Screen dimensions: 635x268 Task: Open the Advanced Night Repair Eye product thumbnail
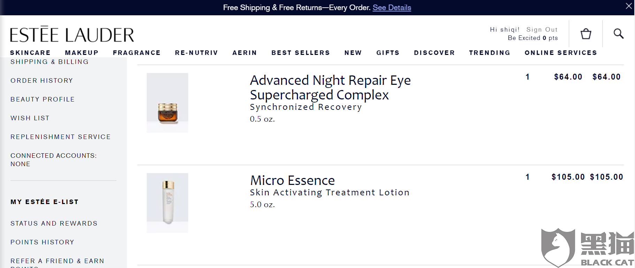click(167, 103)
